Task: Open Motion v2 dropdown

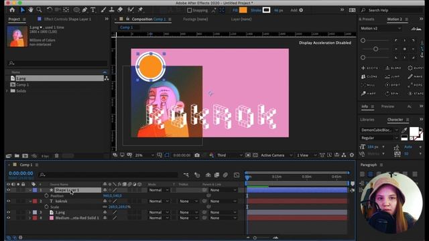Action: coord(381,28)
